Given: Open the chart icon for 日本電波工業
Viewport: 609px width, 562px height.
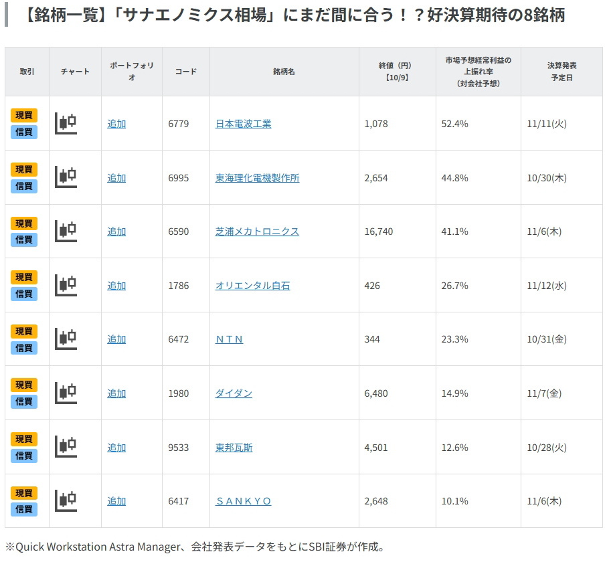Looking at the screenshot, I should pyautogui.click(x=66, y=123).
